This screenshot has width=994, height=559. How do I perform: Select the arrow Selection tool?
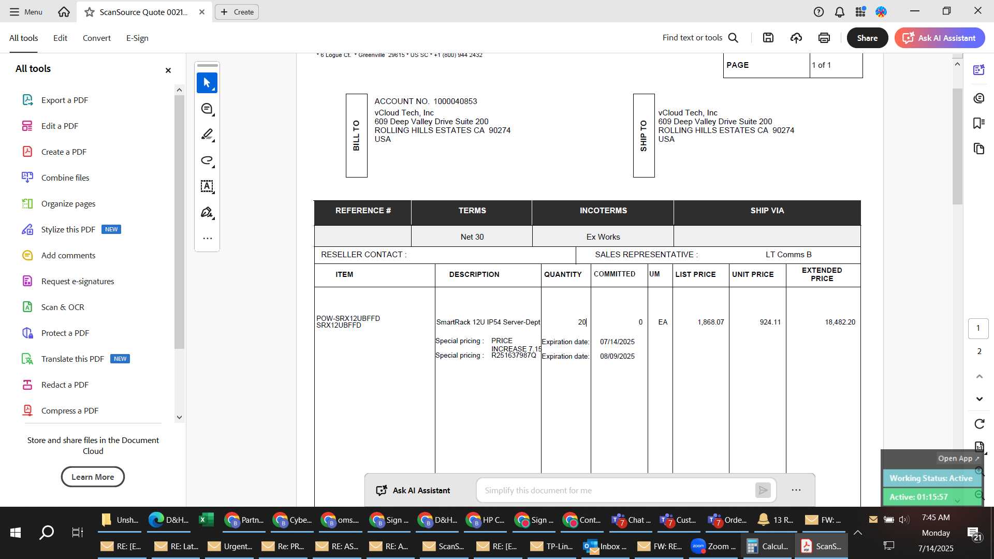tap(207, 83)
